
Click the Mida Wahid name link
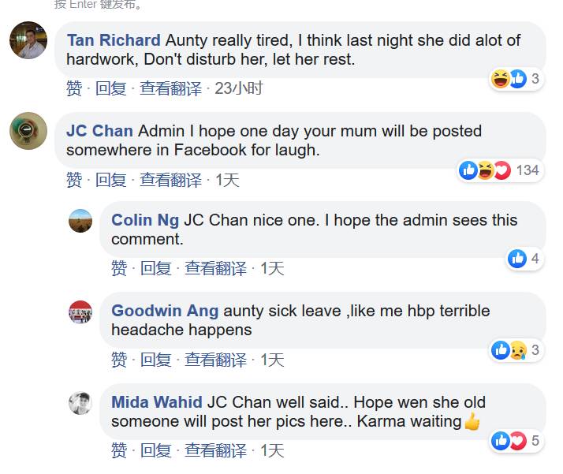click(157, 402)
